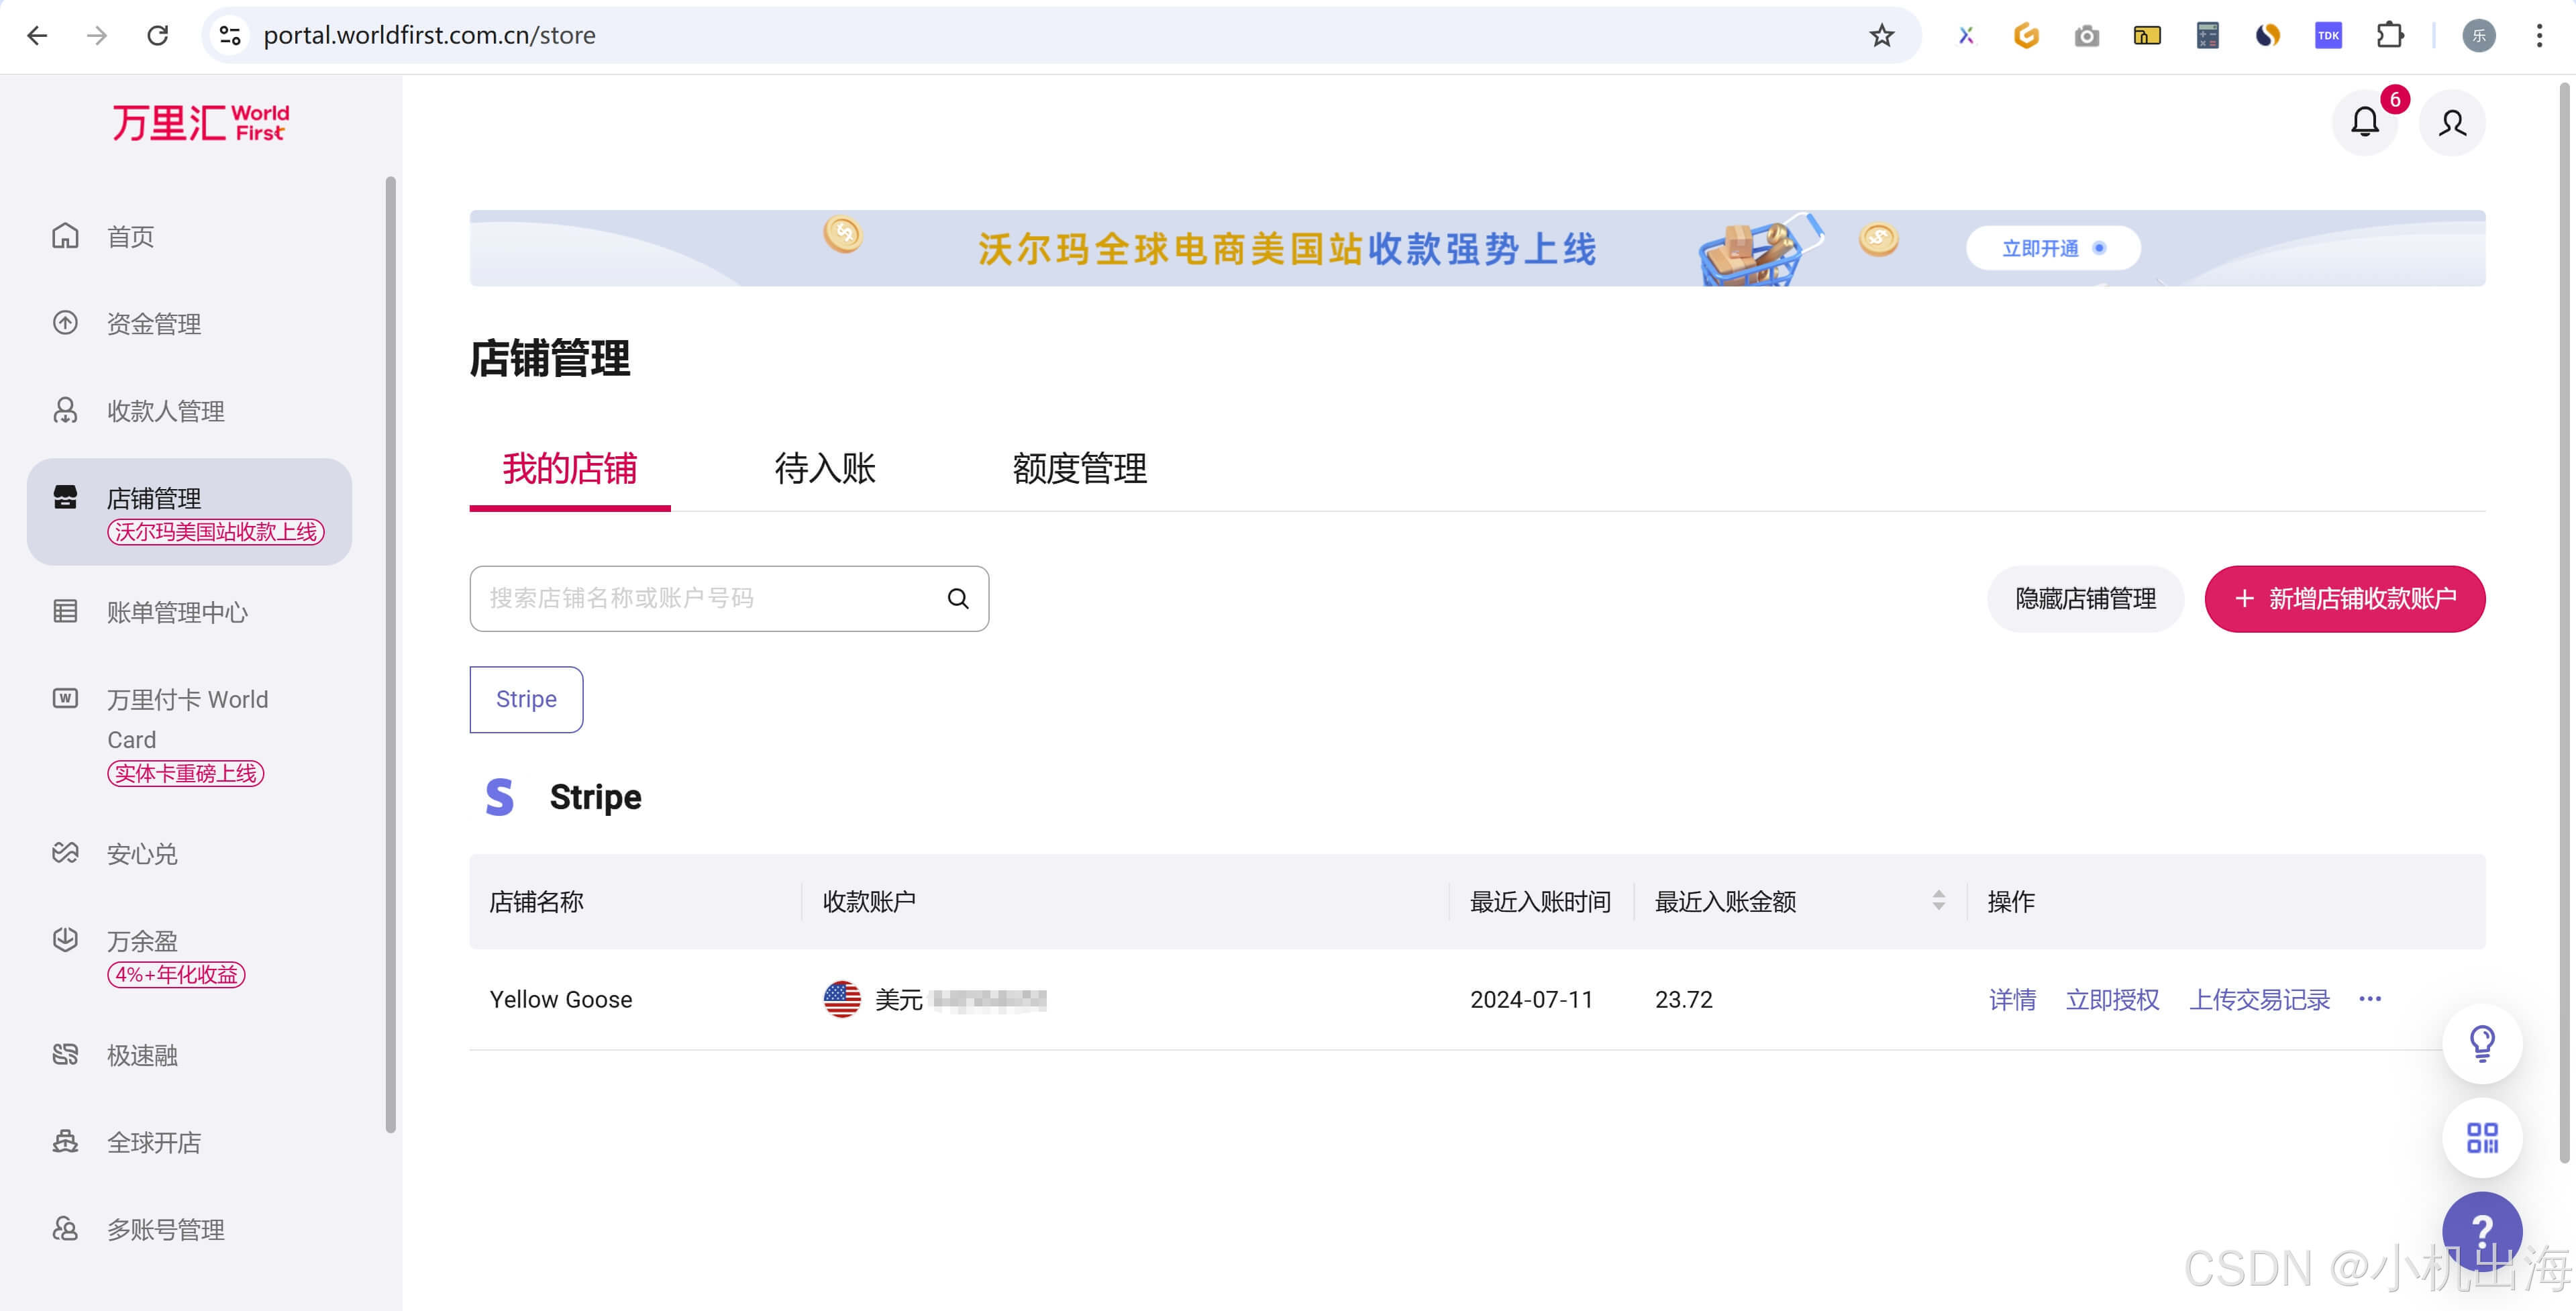Image resolution: width=2576 pixels, height=1311 pixels.
Task: Switch to the 额度管理 tab
Action: pyautogui.click(x=1079, y=468)
